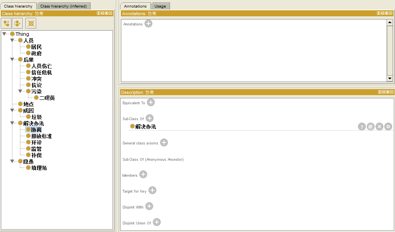Collapse the 解决办法 tree node

click(x=12, y=123)
